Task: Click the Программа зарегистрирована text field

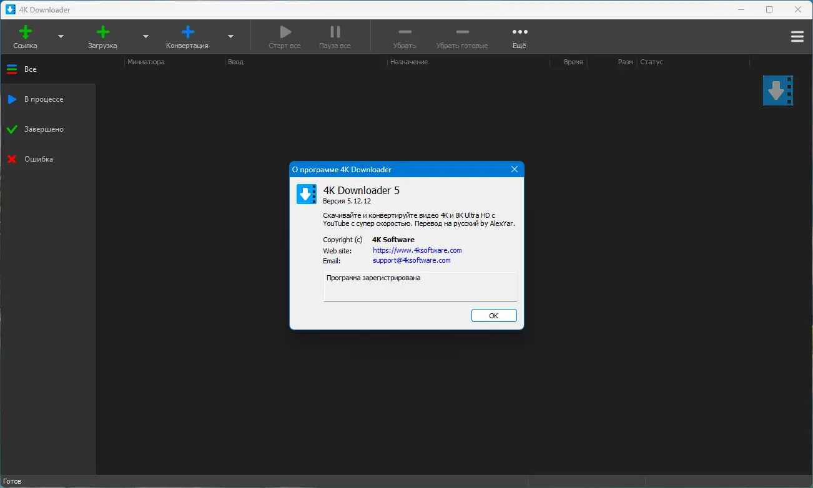Action: coord(420,287)
